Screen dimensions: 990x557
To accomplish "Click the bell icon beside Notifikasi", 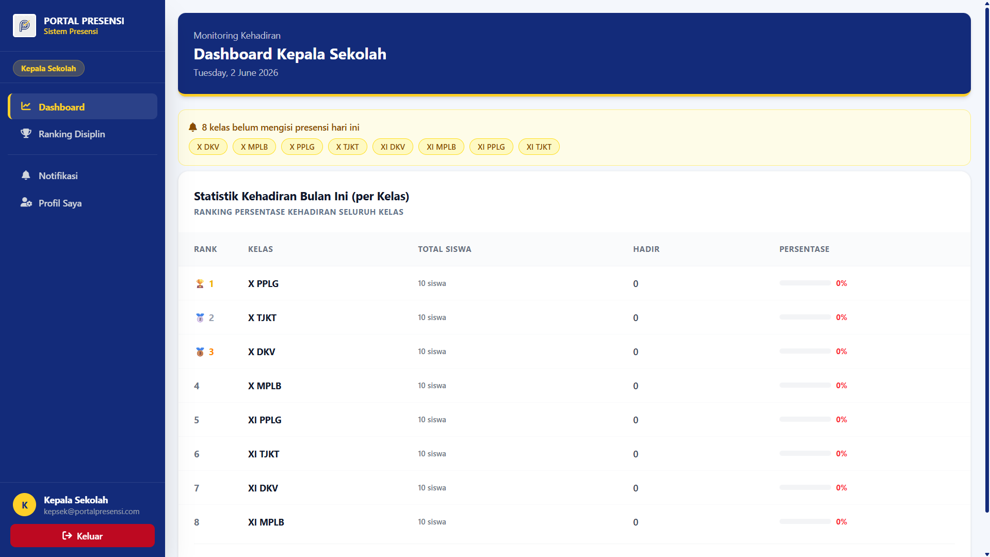I will 26,176.
